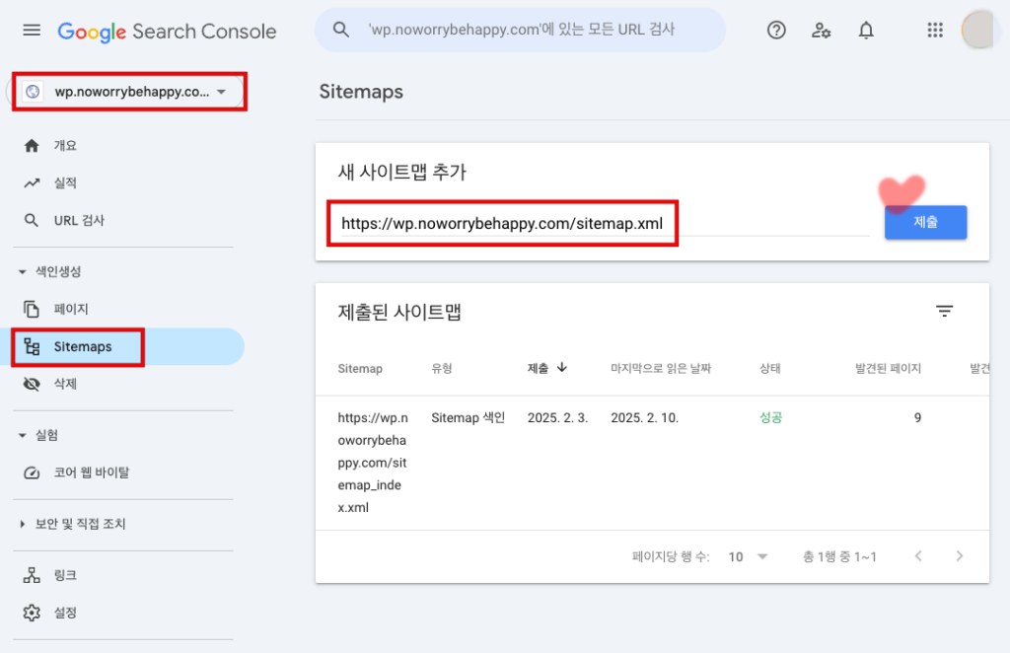The height and width of the screenshot is (653, 1010).
Task: Click the 새 사이트맵 추가 heading
Action: click(x=402, y=172)
